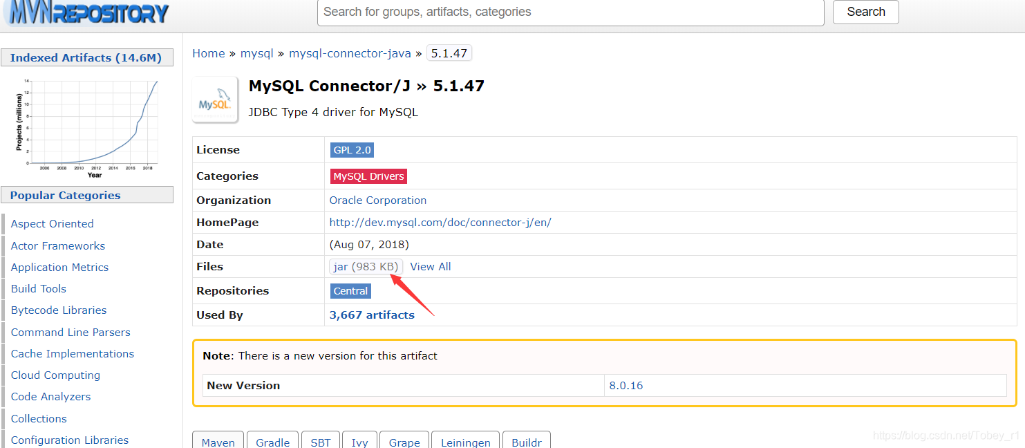The image size is (1025, 448).
Task: Click the Indexed Artifacts (14.6M) heading
Action: point(86,58)
